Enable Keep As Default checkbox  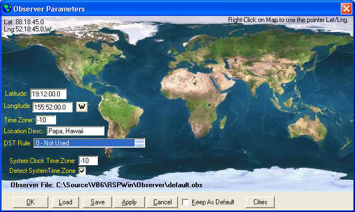[185, 202]
